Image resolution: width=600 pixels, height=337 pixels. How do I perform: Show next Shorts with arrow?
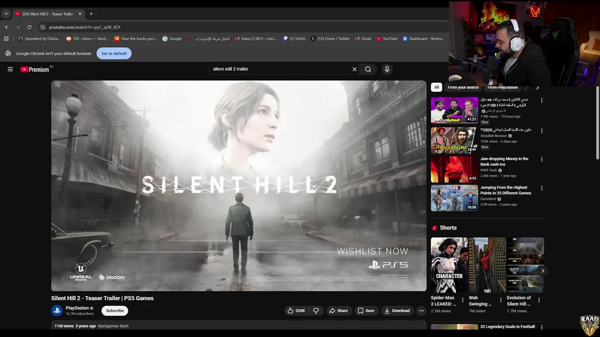pos(542,271)
